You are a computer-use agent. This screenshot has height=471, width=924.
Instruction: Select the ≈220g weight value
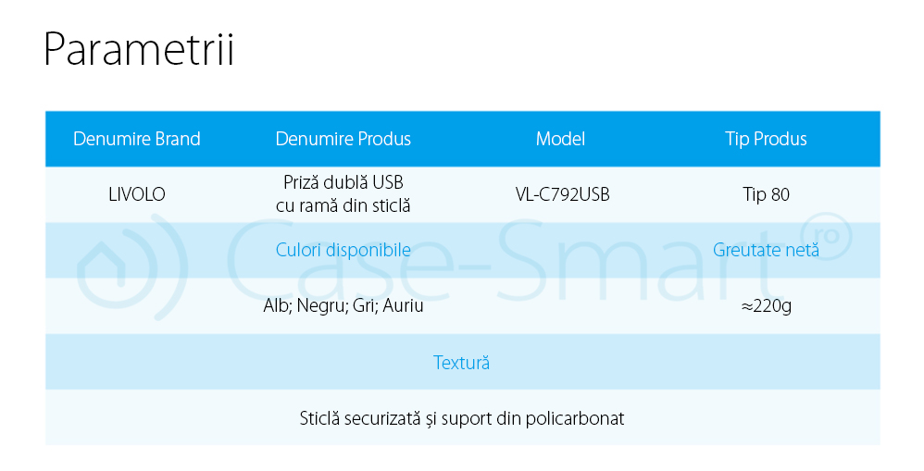coord(766,305)
